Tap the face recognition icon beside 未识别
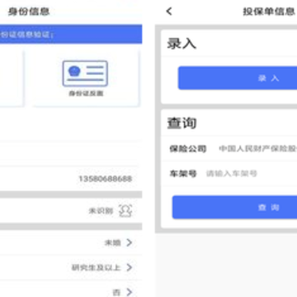Viewport: 297px width, 297px height. pos(125,211)
